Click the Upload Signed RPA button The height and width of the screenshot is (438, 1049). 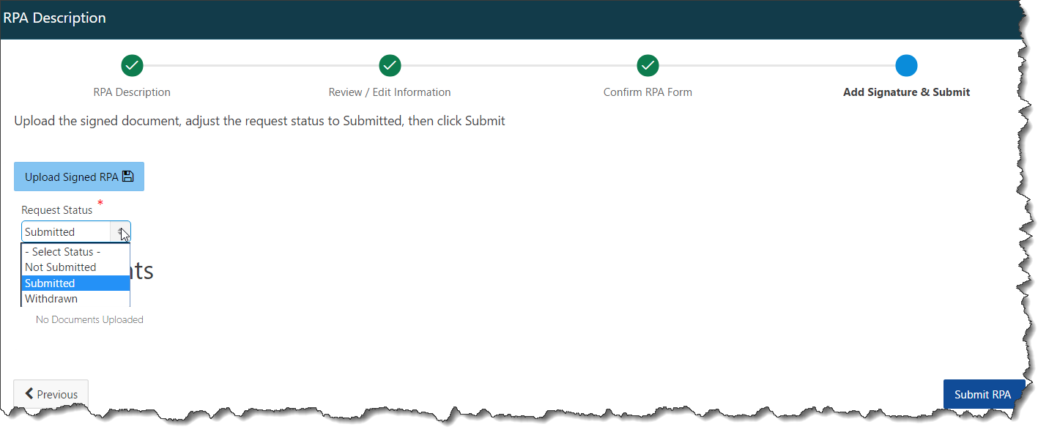pos(79,177)
